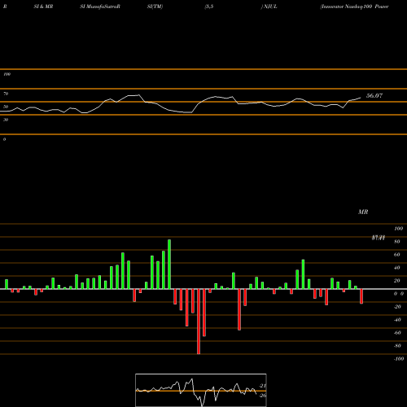
Task: Click the tallest green histogram bar
Action: [x=169, y=265]
